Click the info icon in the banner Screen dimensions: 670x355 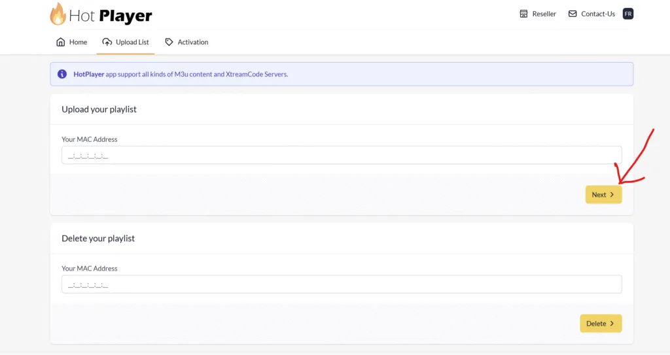(62, 74)
